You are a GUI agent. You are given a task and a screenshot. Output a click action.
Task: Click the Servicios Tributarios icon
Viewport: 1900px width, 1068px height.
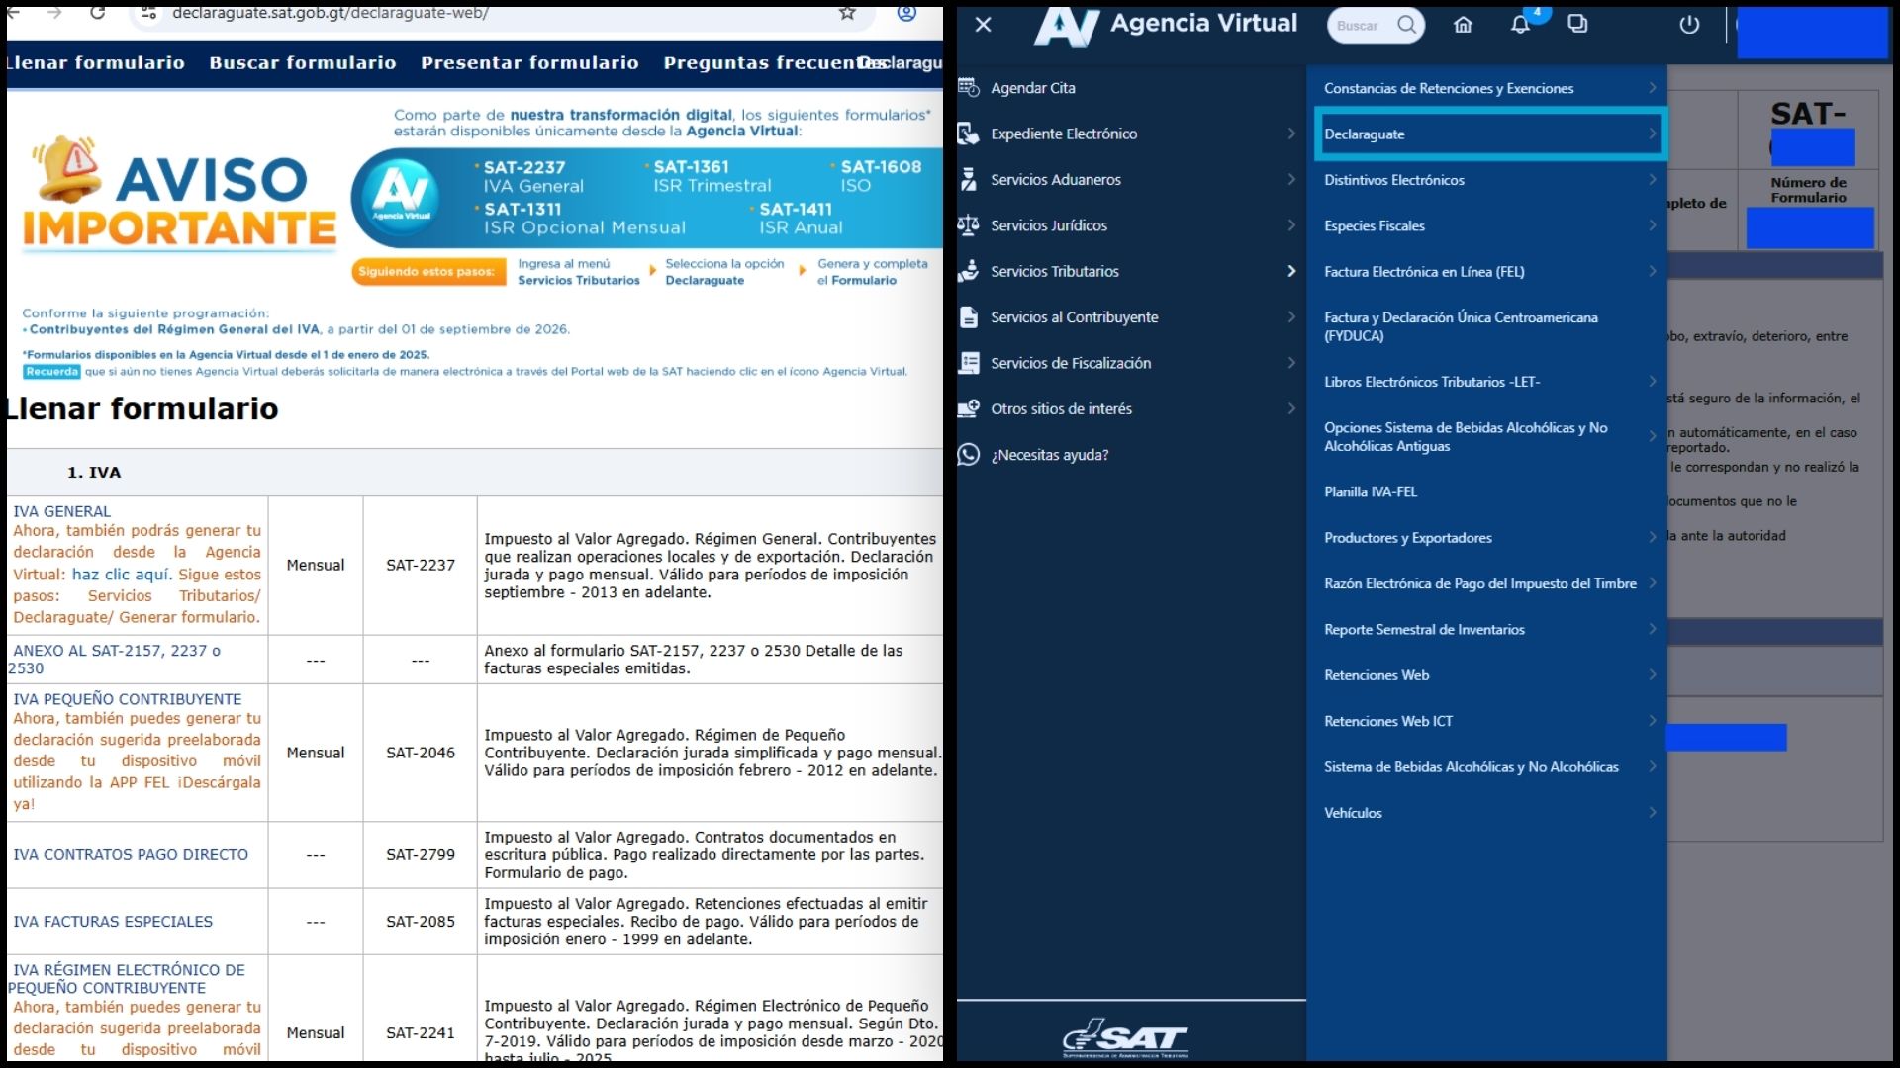point(969,271)
